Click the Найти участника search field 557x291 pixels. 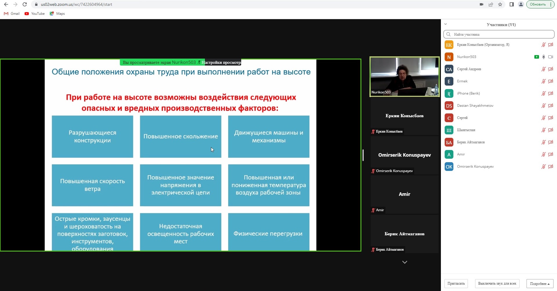(499, 34)
